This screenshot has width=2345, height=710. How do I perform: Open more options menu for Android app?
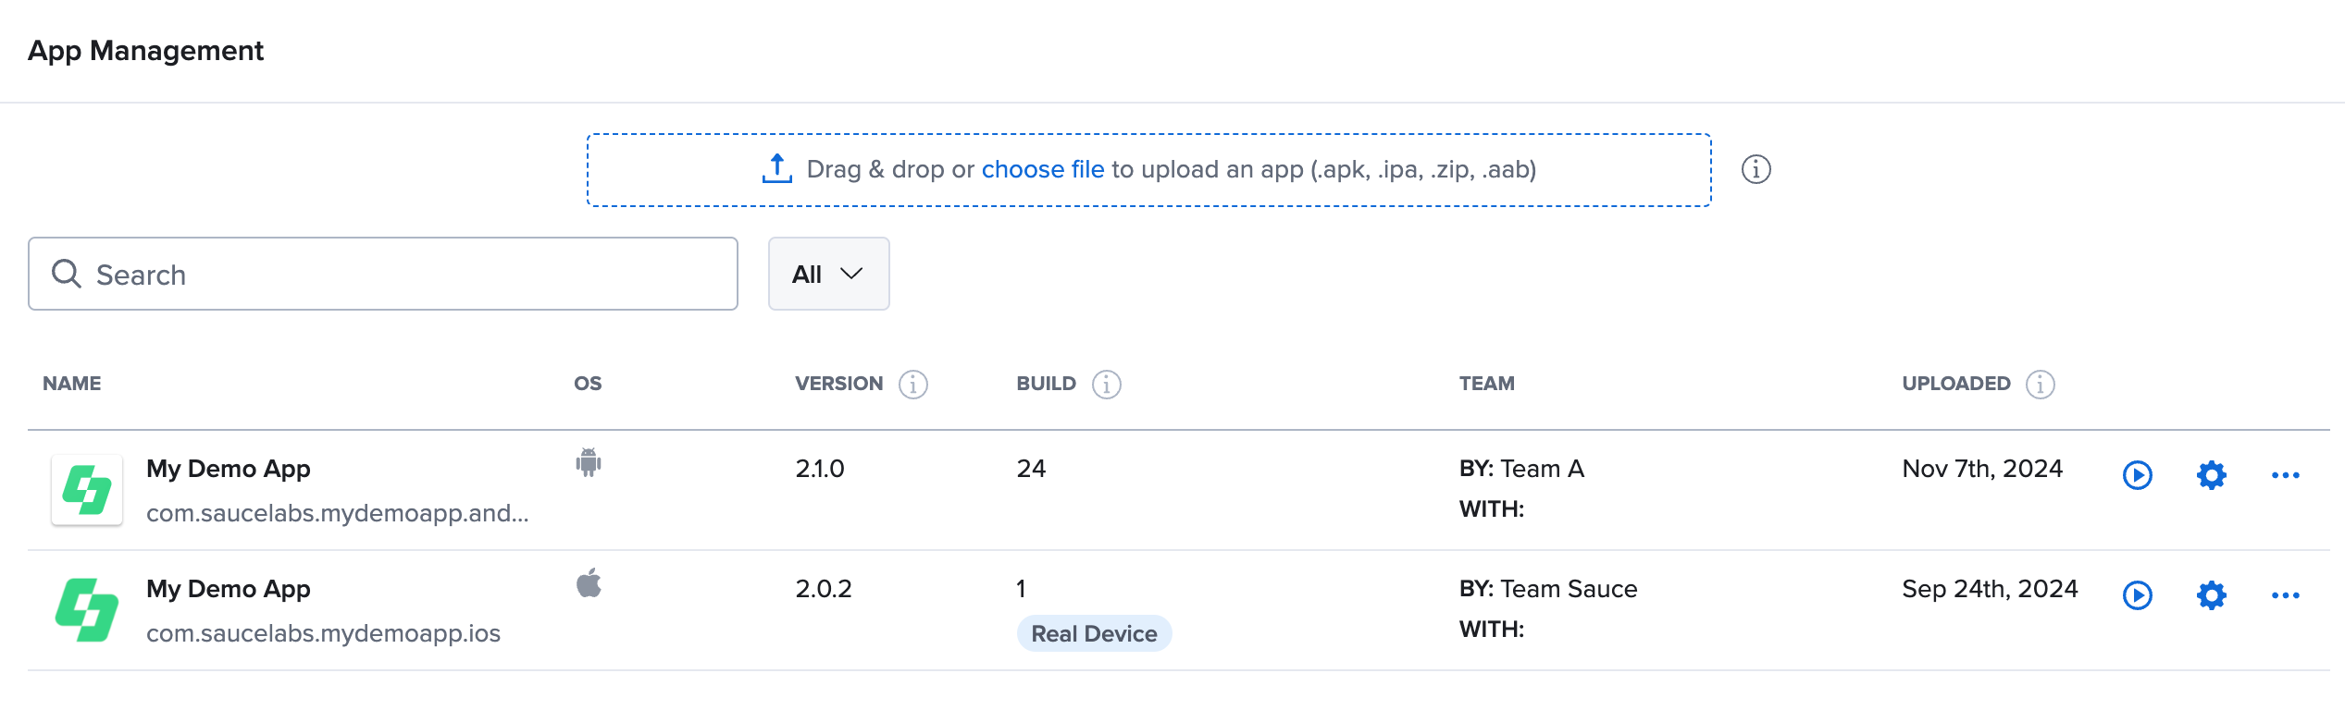pos(2285,475)
